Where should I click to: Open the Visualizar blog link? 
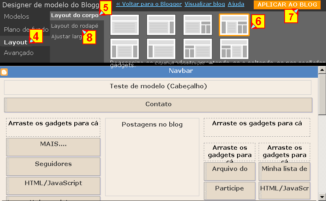(205, 4)
